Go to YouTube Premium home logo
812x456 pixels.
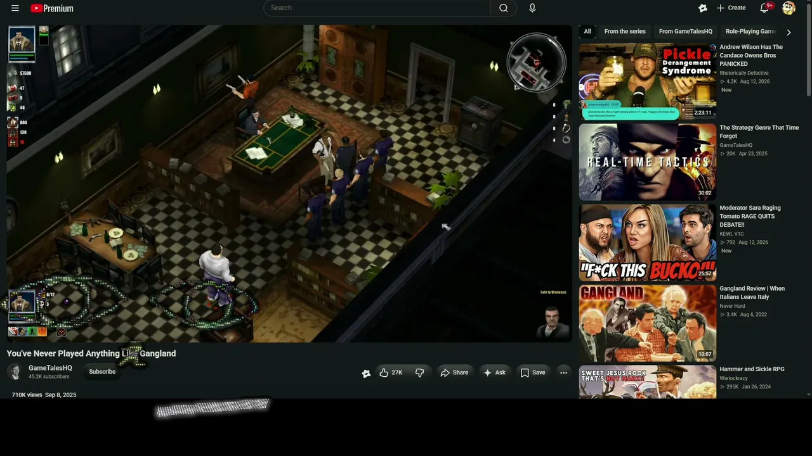[52, 8]
